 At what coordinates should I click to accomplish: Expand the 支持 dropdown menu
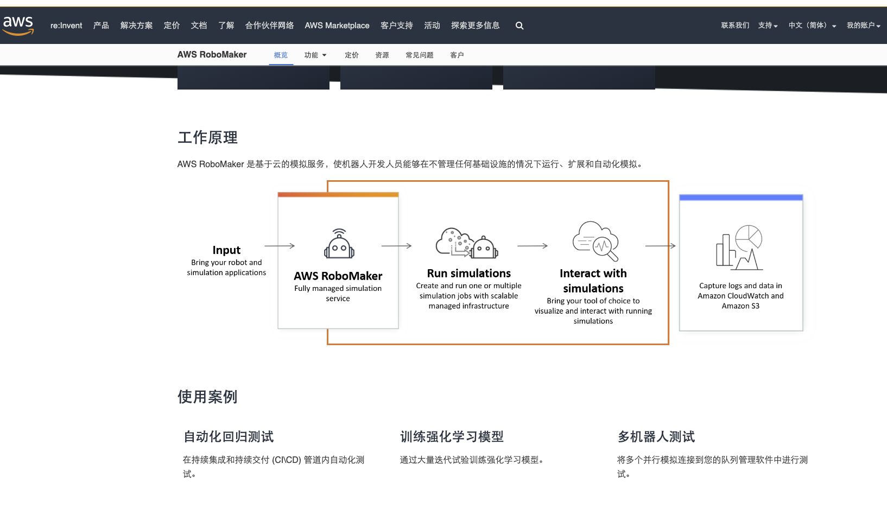click(768, 26)
